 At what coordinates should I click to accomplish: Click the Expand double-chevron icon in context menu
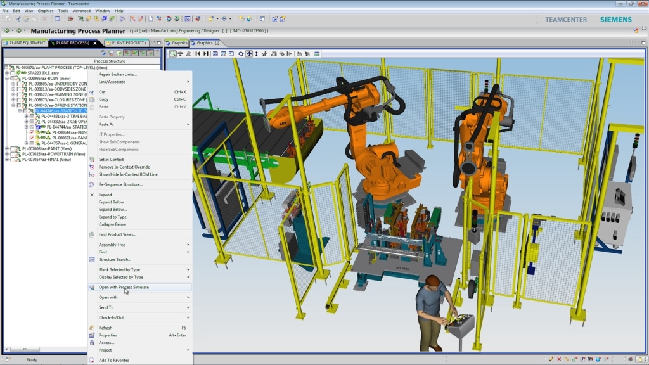click(x=92, y=195)
